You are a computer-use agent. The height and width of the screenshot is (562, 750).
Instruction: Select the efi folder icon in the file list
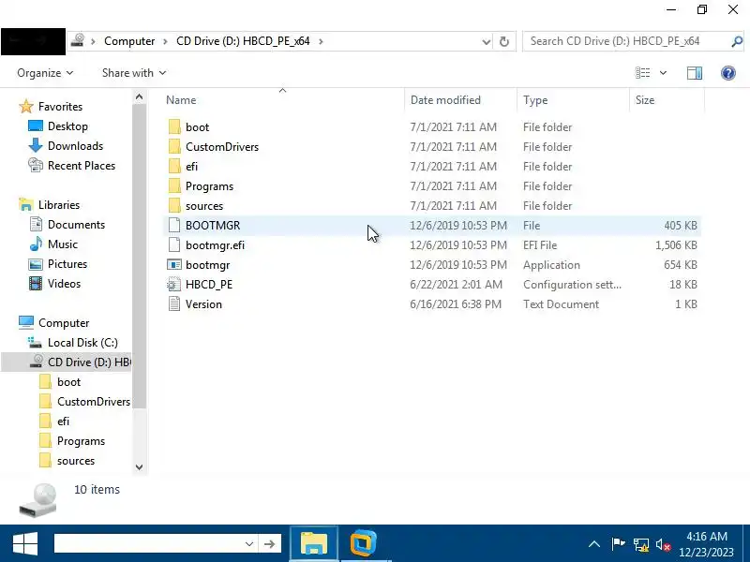pos(174,167)
